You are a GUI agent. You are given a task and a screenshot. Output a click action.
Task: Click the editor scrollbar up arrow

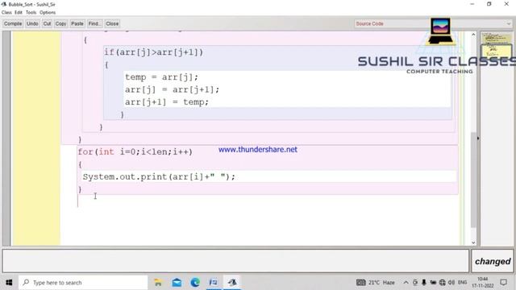473,35
